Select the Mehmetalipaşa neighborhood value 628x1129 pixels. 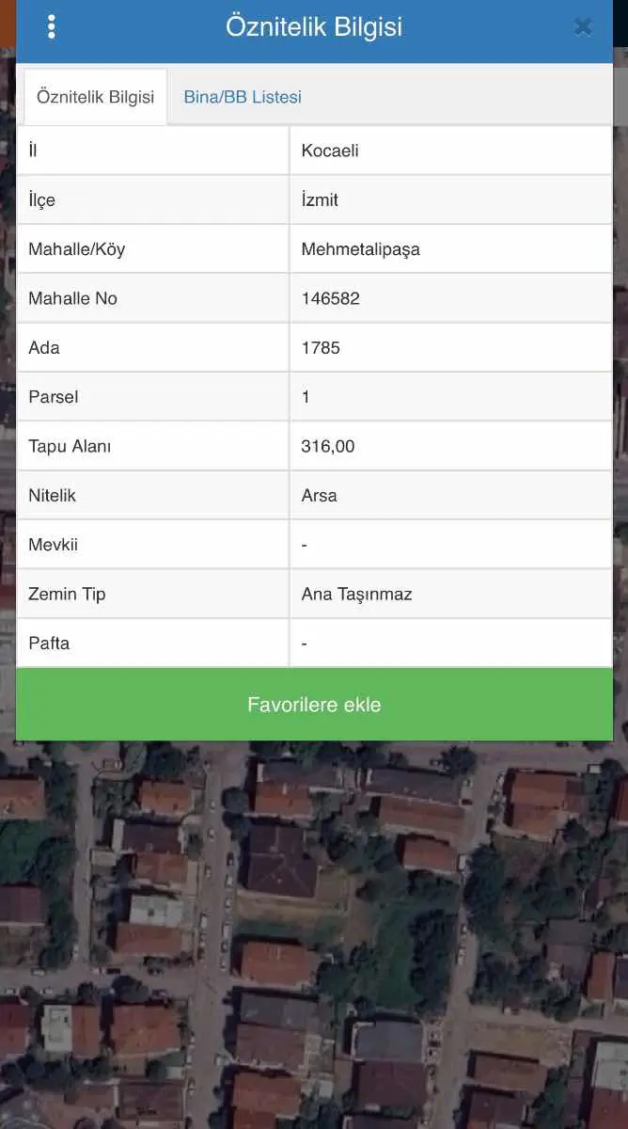[360, 249]
